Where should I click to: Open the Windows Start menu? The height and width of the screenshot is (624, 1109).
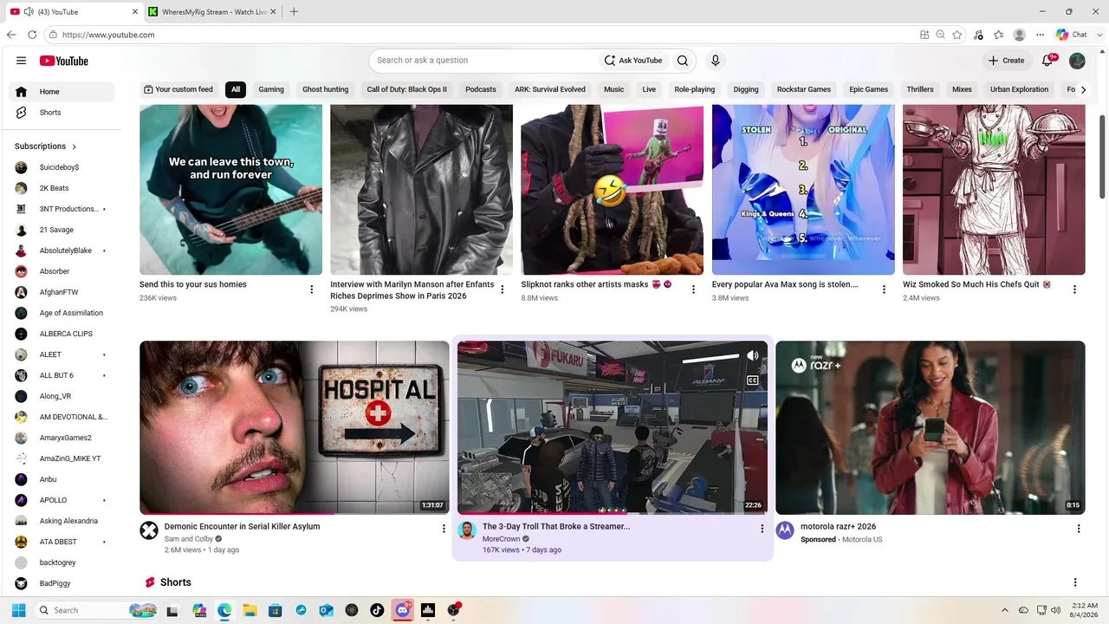[x=19, y=610]
